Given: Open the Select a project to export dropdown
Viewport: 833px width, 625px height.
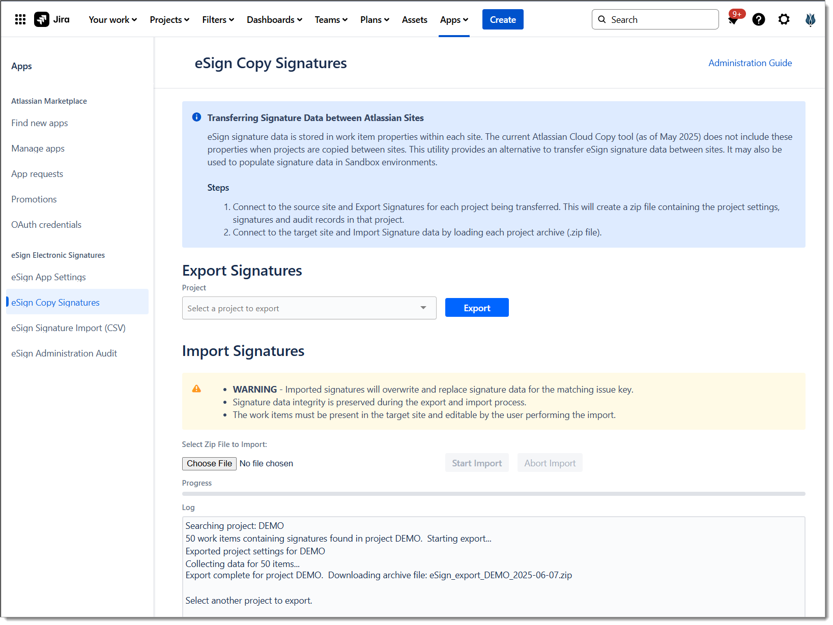Looking at the screenshot, I should click(309, 308).
